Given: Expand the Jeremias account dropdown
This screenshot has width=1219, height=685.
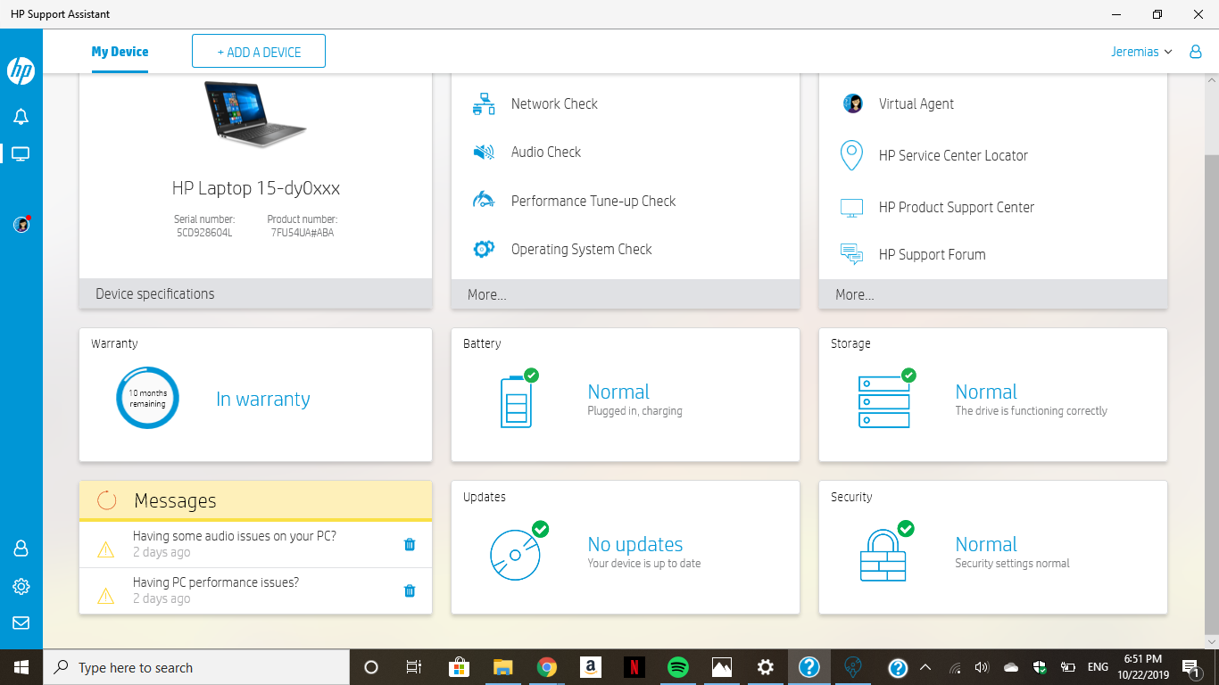Looking at the screenshot, I should pyautogui.click(x=1142, y=52).
